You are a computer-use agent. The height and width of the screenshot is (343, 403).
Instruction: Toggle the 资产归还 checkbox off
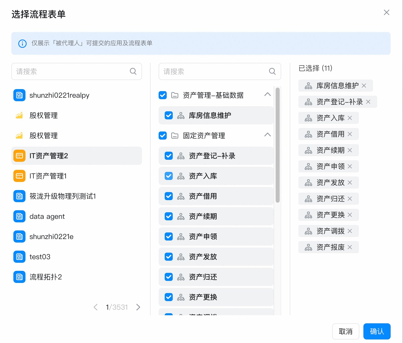169,277
